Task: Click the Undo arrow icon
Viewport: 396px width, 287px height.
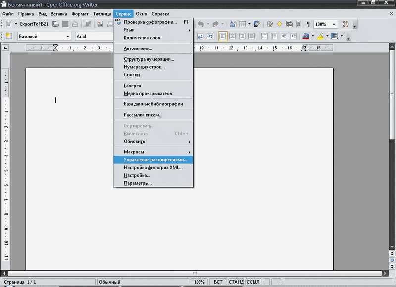Action: click(201, 24)
